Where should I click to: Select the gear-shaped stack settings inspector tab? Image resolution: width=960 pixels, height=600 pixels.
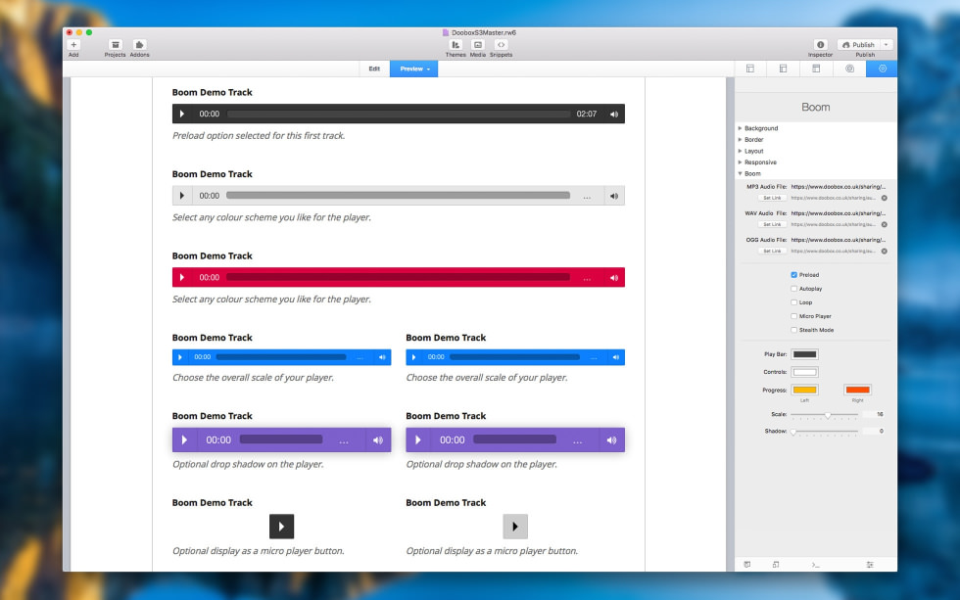point(883,69)
